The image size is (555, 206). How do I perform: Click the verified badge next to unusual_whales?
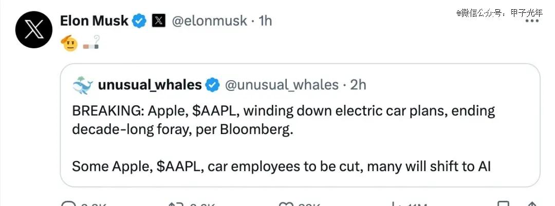pyautogui.click(x=213, y=85)
